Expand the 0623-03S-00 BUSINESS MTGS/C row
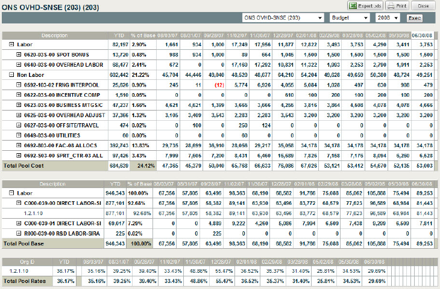This screenshot has height=289, width=440. 19,104
